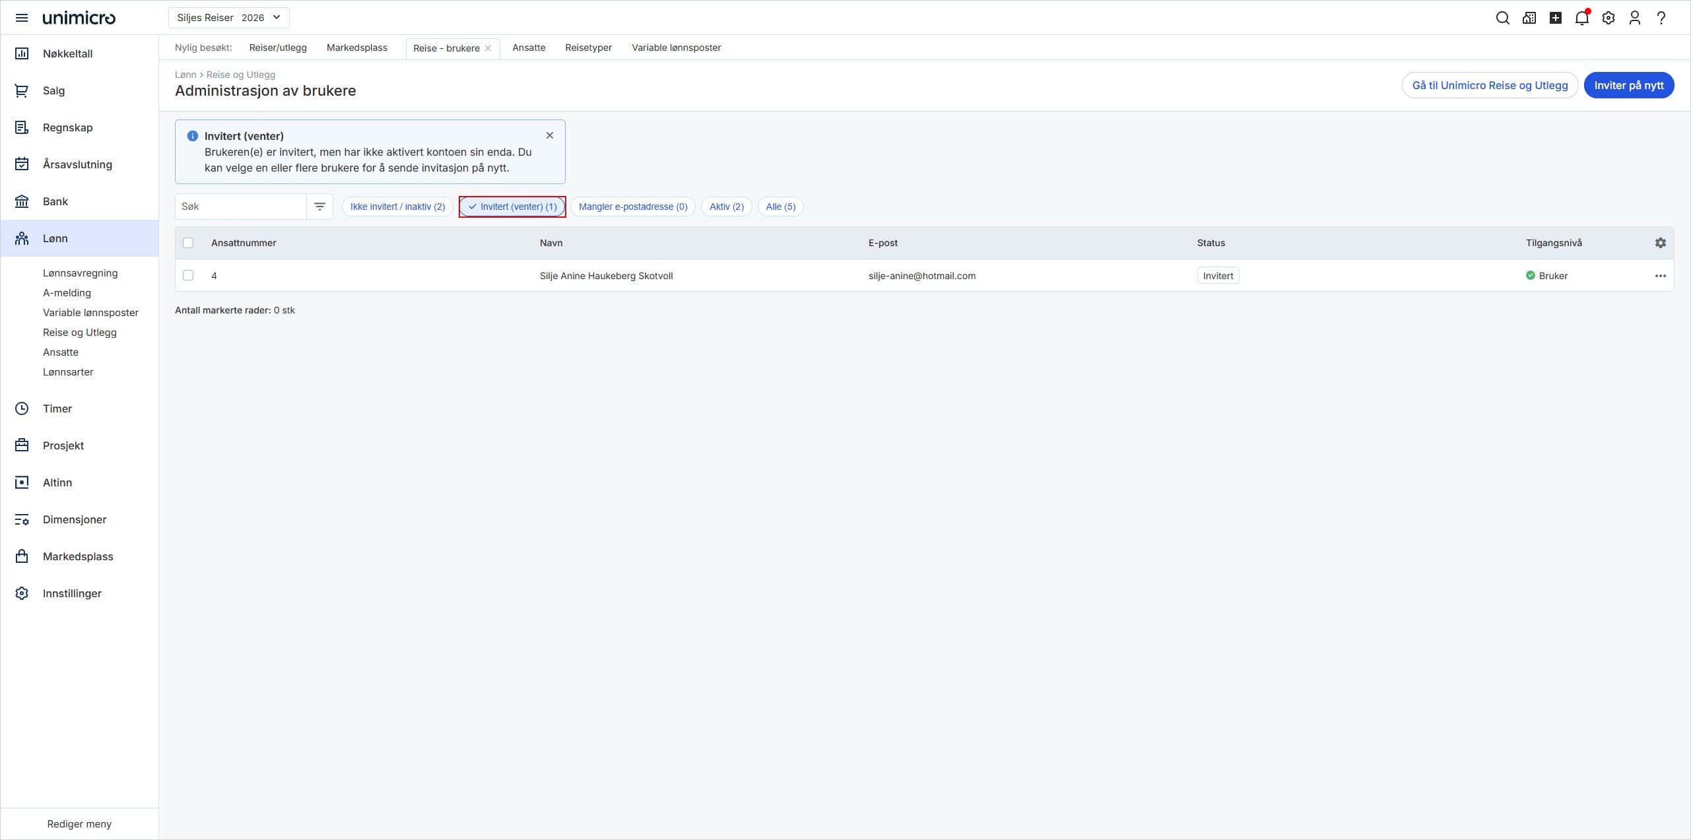Click the Inviter på nytt button
1691x840 pixels.
click(x=1628, y=85)
